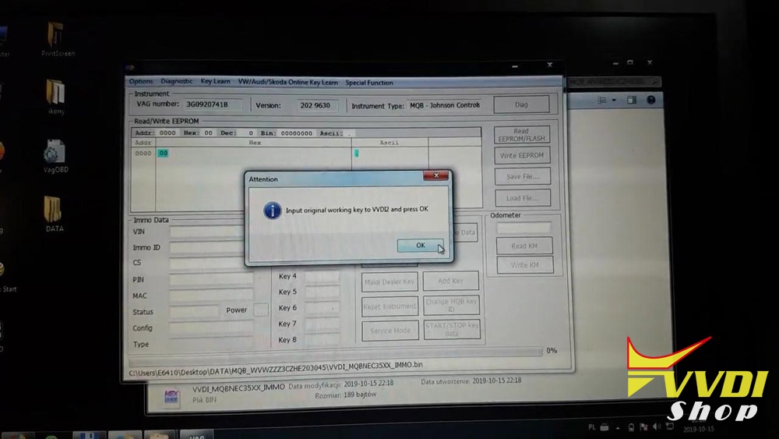Click the Save File button
Image resolution: width=779 pixels, height=439 pixels.
tap(522, 176)
